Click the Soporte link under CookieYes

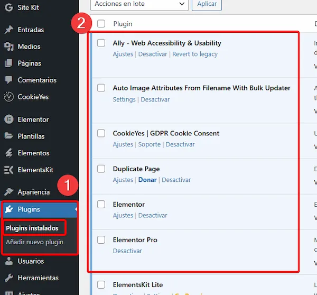150,144
